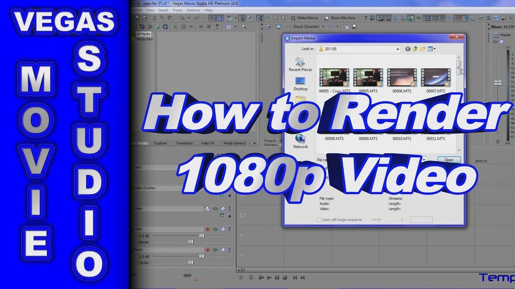Viewport: 515px width, 289px height.
Task: Open the Project Media Views dropdown arrow
Action: [x=235, y=26]
